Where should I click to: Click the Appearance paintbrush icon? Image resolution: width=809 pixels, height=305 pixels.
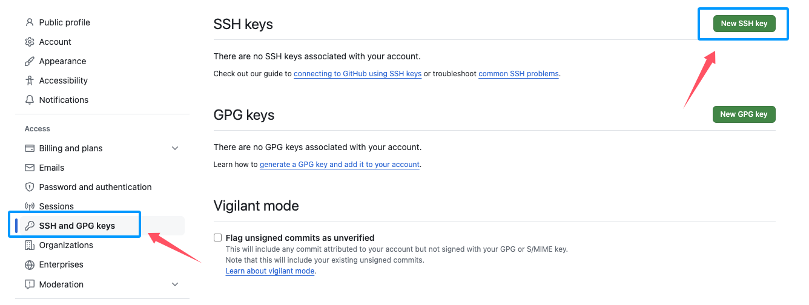[x=29, y=61]
